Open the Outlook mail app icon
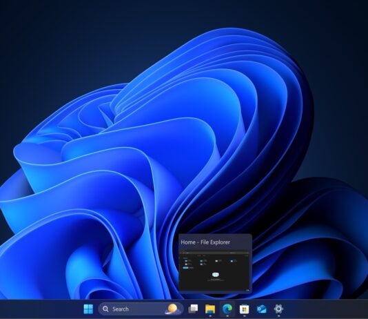The width and height of the screenshot is (368, 319). point(261,309)
